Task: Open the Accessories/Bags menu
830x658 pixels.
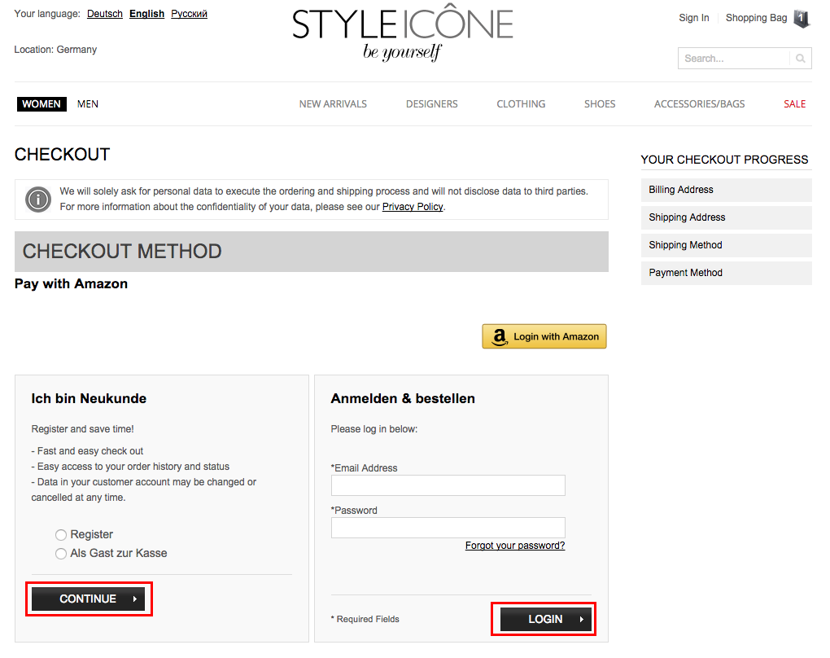Action: click(699, 104)
